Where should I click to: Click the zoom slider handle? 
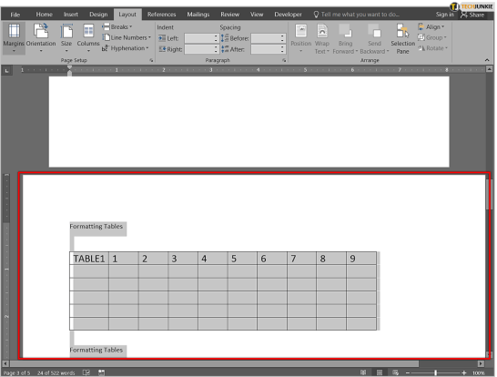[436, 372]
